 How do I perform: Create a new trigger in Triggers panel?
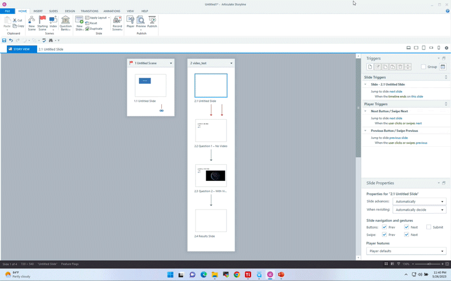(369, 67)
